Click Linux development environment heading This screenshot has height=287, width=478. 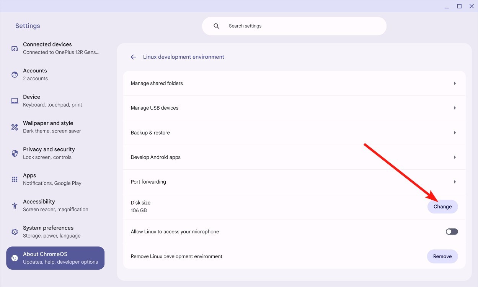(184, 57)
